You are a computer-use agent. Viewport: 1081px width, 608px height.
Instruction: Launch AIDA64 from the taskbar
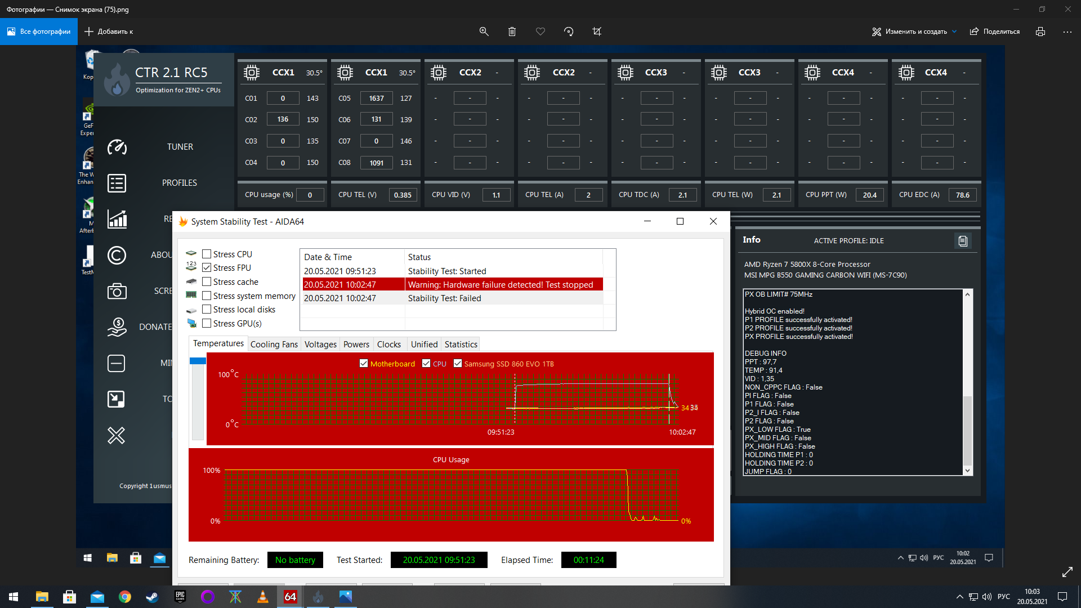coord(291,597)
